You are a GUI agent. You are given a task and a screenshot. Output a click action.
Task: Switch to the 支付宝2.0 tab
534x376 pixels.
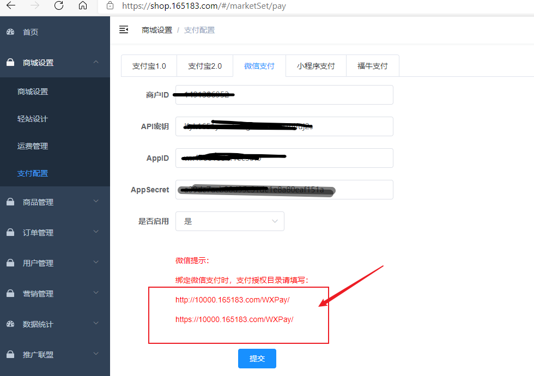[x=205, y=66]
